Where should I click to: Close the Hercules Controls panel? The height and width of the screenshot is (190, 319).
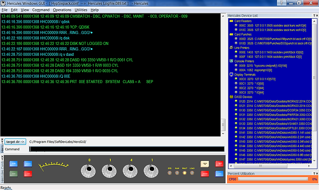2,157
